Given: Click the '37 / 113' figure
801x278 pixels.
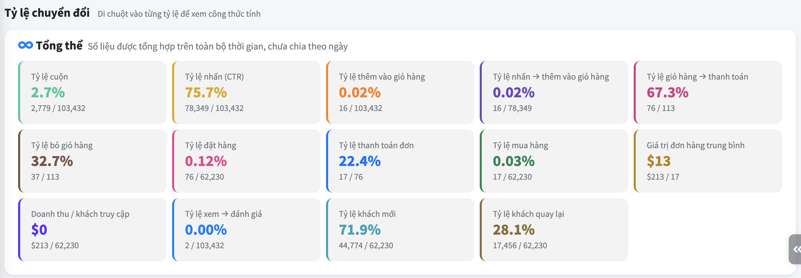Looking at the screenshot, I should [45, 177].
